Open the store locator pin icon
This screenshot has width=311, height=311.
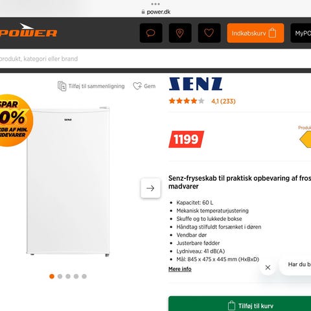tap(180, 33)
